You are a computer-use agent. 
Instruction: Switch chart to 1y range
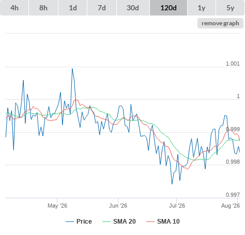pyautogui.click(x=202, y=8)
